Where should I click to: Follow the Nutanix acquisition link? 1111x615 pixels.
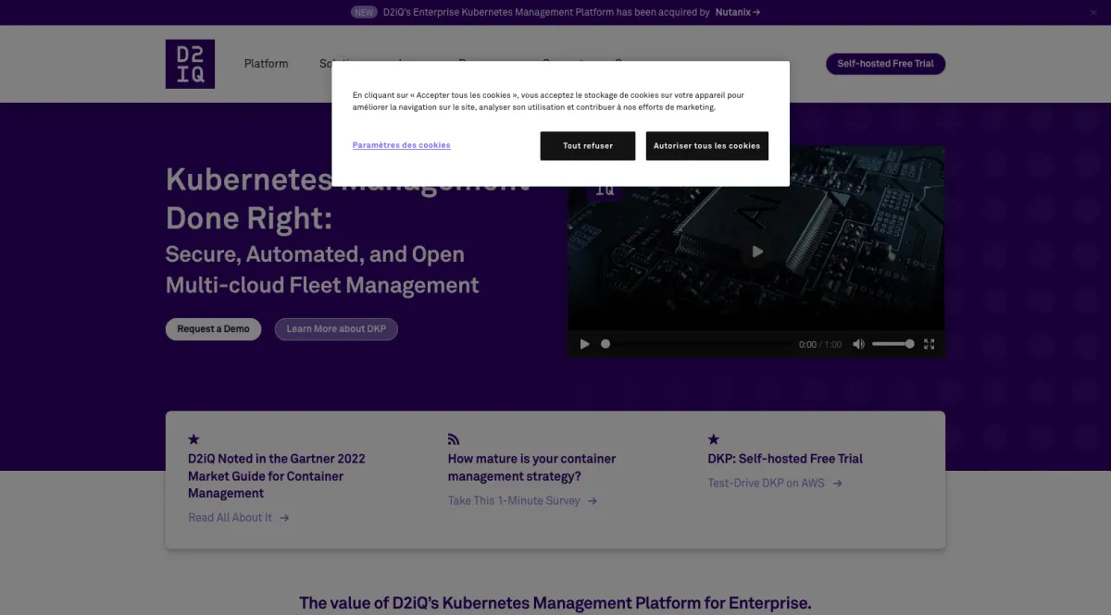tap(738, 12)
